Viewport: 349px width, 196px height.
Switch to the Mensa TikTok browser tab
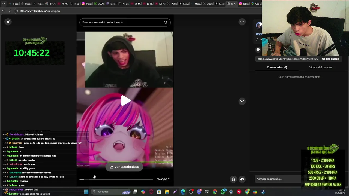[220, 4]
